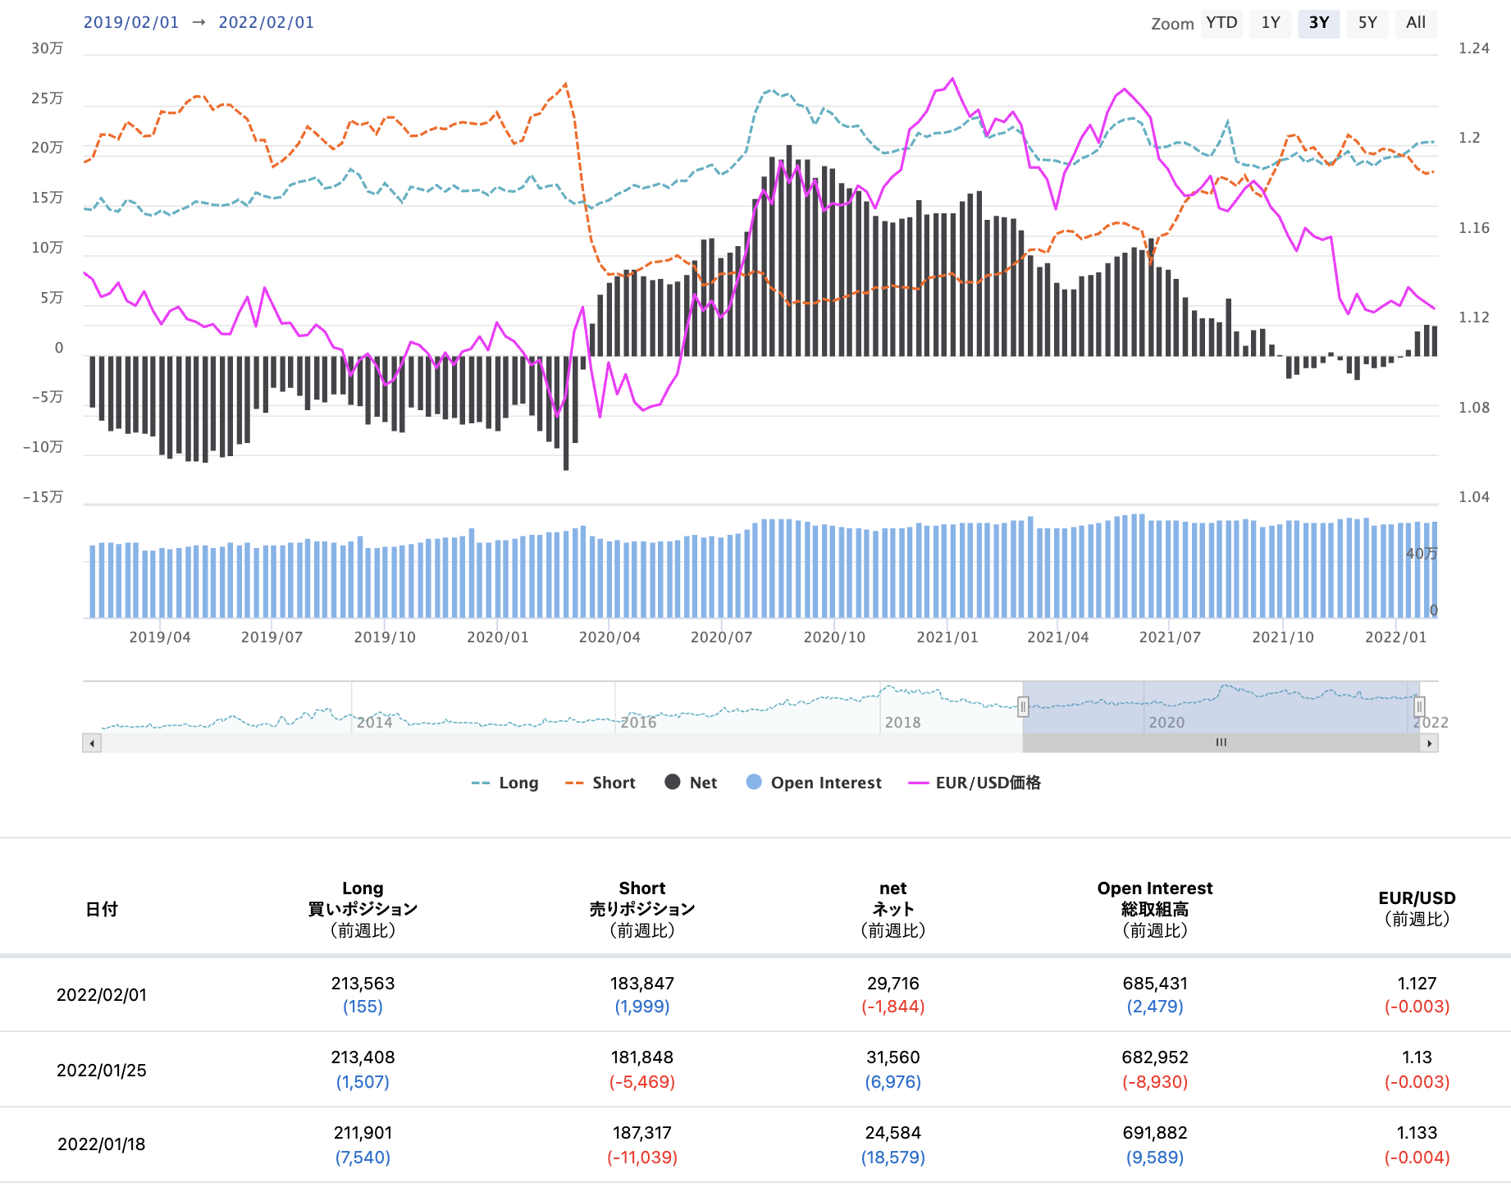1511x1201 pixels.
Task: Click the 2019/04 x-axis label
Action: [x=160, y=637]
